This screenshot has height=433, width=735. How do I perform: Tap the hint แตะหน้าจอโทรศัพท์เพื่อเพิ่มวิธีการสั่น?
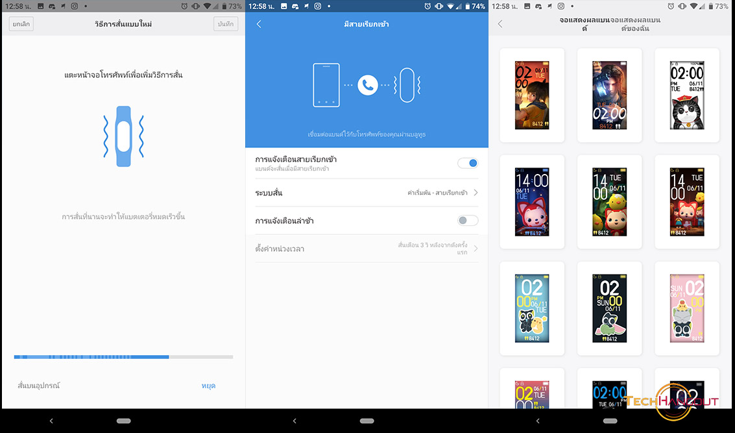pos(123,75)
